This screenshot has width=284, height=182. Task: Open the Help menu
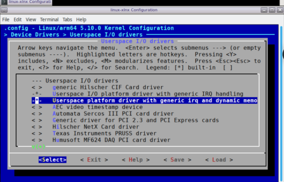(x=81, y=20)
